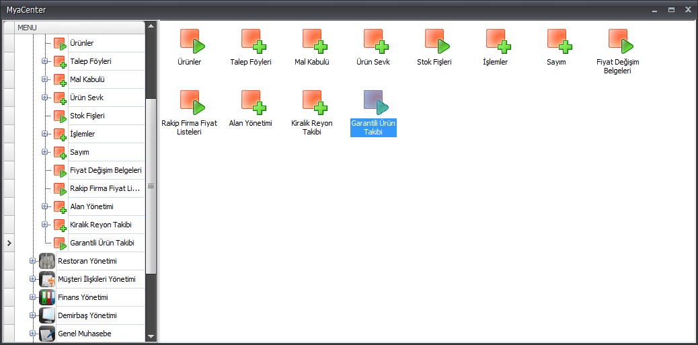Expand Sayım tree node
This screenshot has width=698, height=345.
(x=44, y=152)
